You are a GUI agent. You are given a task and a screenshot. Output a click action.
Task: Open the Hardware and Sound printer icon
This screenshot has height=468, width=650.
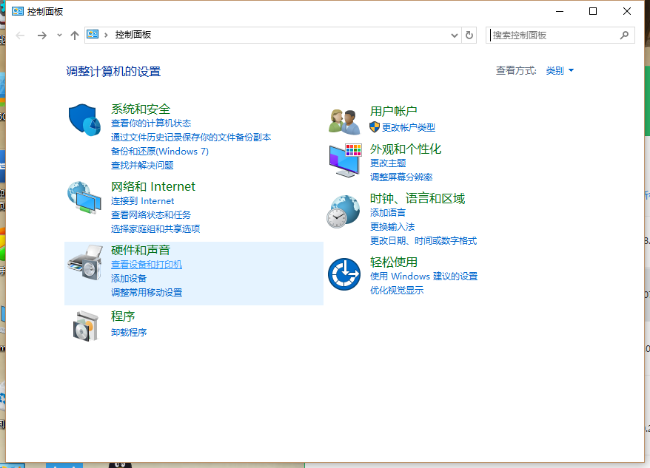click(x=85, y=262)
